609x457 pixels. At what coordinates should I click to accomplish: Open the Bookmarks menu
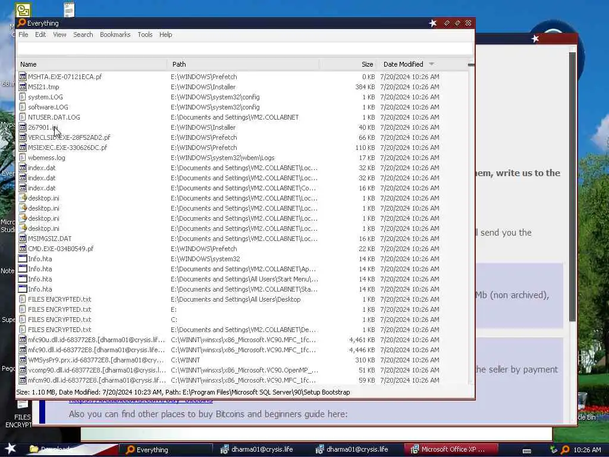[x=115, y=35]
